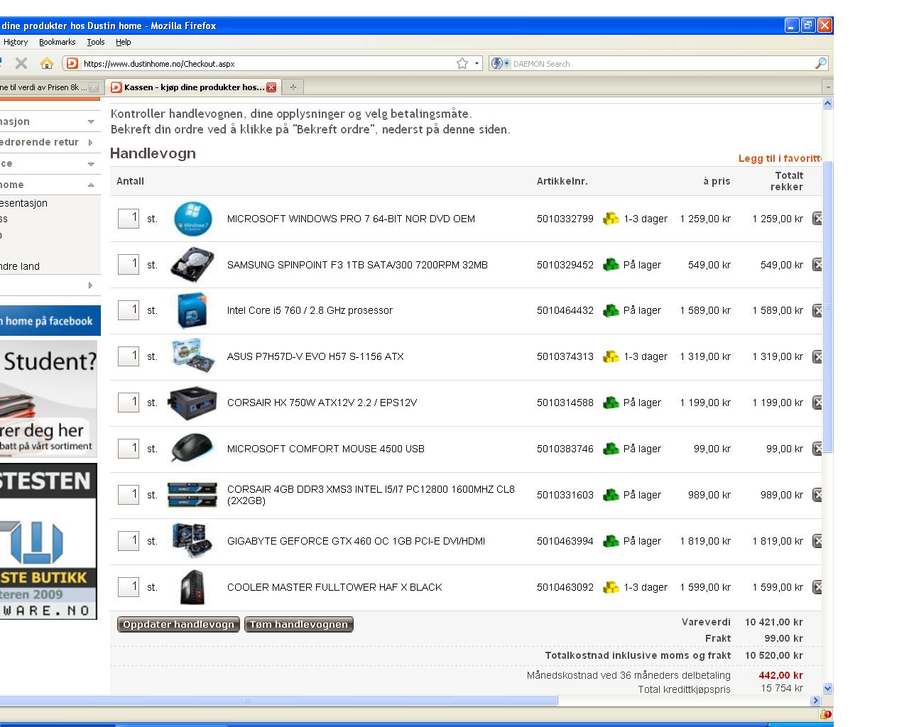Expand the sidebar section ending in 'ce'

(91, 163)
